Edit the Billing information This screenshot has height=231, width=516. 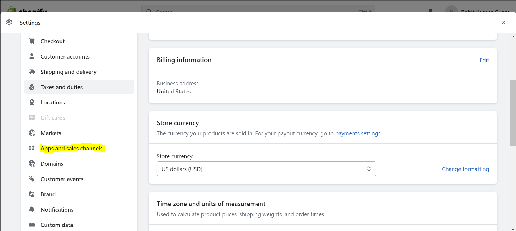[484, 60]
